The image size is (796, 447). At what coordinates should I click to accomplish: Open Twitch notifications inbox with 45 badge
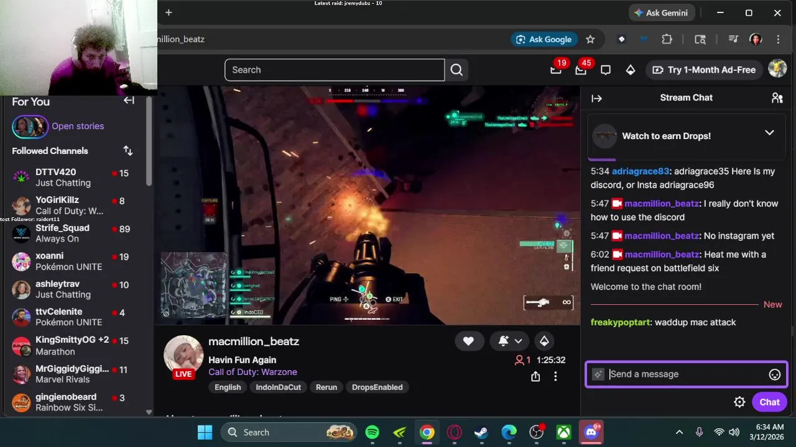[581, 70]
